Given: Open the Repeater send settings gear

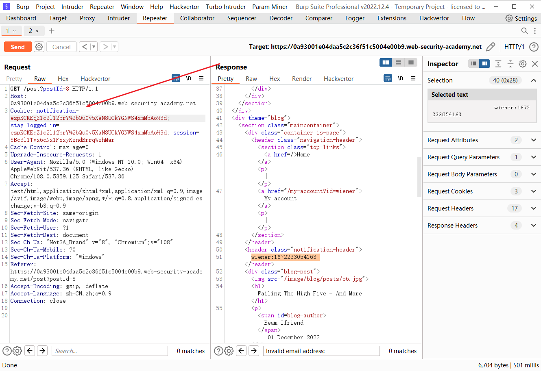Looking at the screenshot, I should (39, 47).
